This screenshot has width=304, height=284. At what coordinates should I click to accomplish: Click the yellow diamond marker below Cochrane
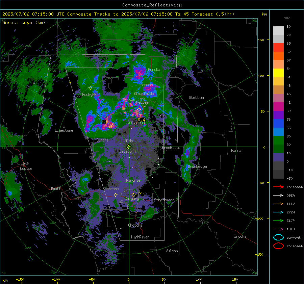(116, 195)
